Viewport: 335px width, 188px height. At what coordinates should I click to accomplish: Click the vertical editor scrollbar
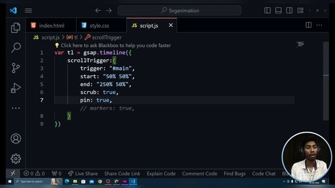[x=326, y=81]
